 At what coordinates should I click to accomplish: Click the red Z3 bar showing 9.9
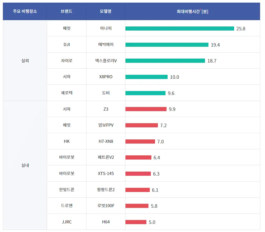(x=146, y=109)
